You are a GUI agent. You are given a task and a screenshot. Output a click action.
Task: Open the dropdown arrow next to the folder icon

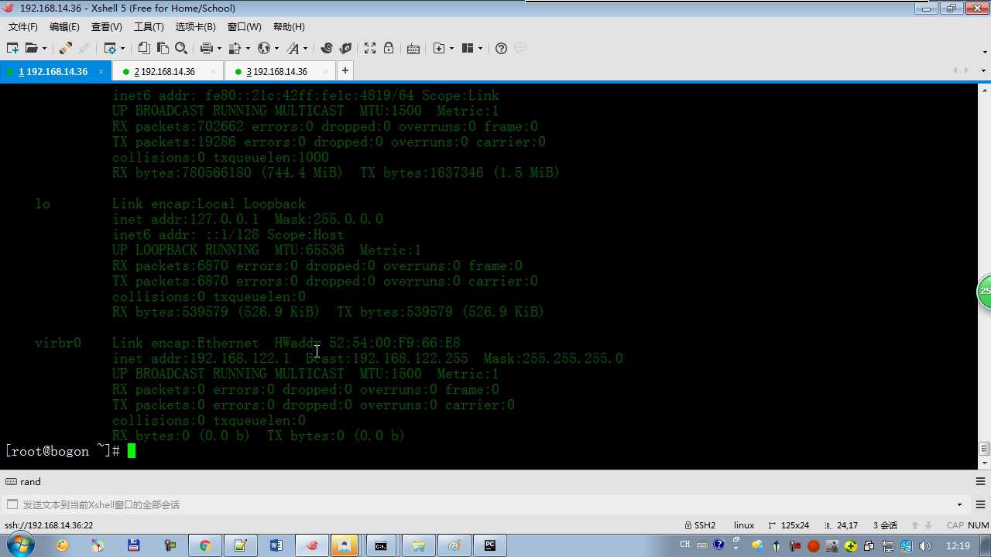click(44, 48)
